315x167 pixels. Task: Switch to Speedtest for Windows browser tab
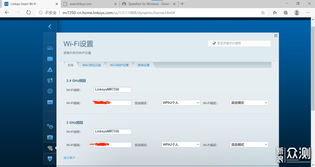click(x=149, y=4)
